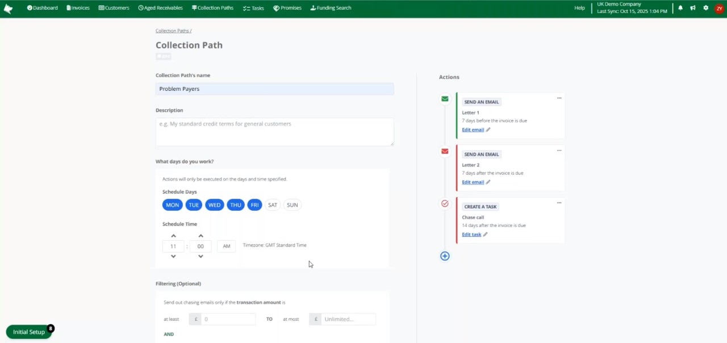Toggle the collection path on/off switch

163,56
